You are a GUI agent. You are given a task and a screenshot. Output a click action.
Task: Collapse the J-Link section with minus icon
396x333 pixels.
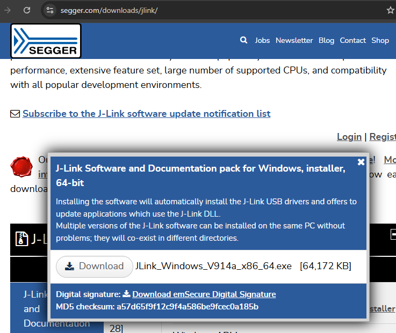click(393, 234)
